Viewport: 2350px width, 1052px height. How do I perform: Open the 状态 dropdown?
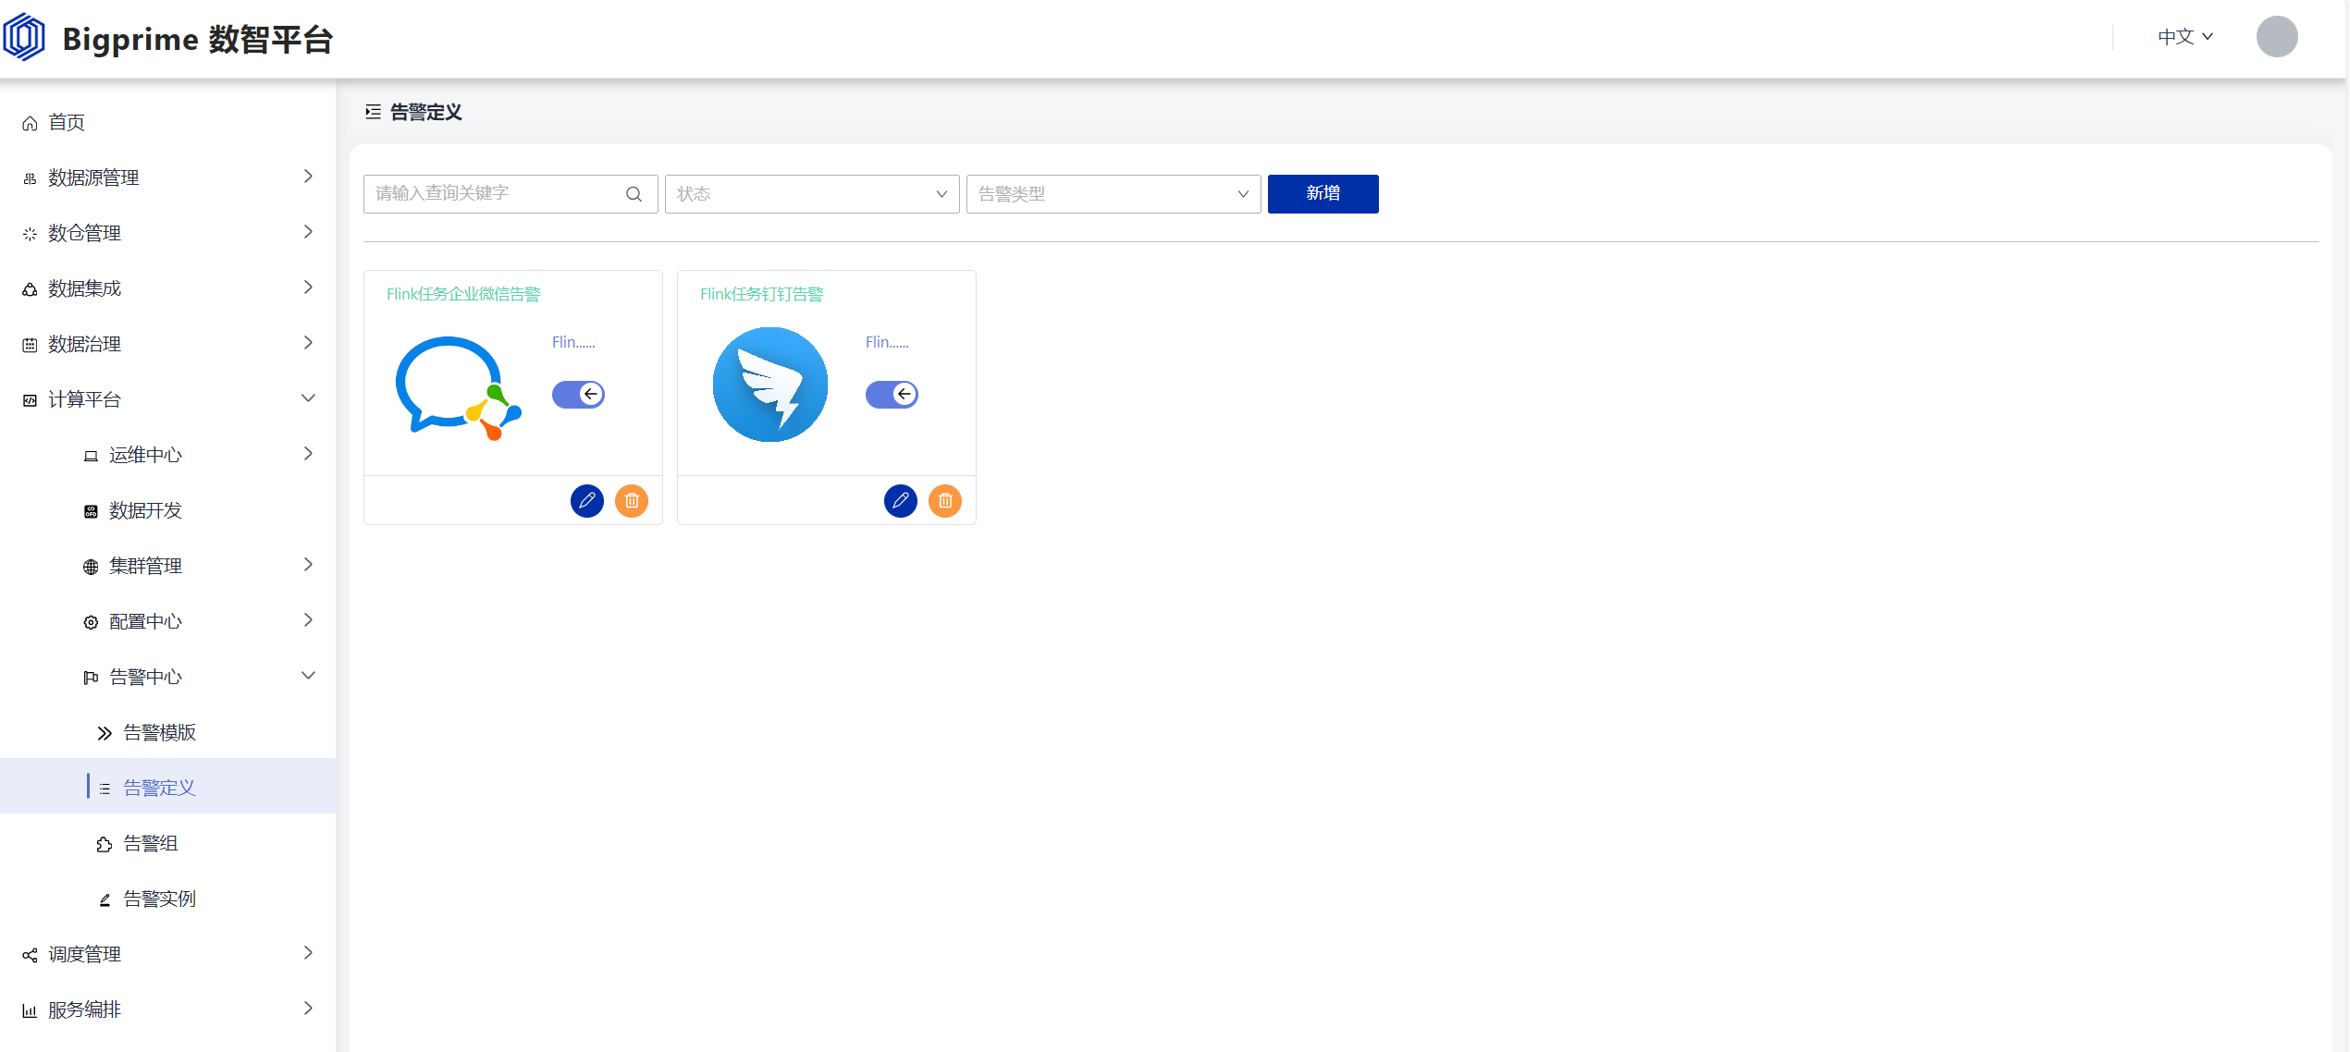coord(812,194)
